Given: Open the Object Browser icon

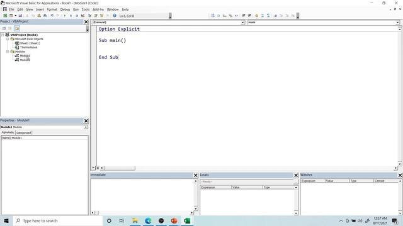Looking at the screenshot, I should [101, 16].
